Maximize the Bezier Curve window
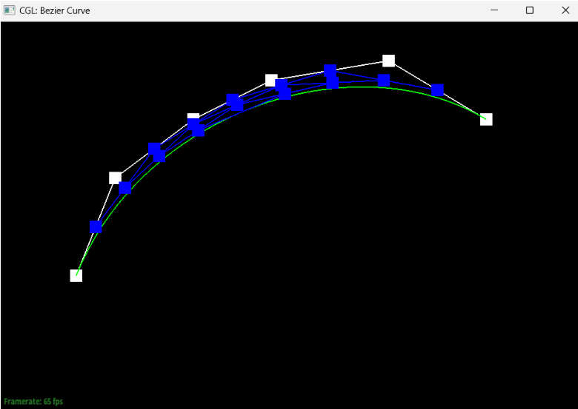 pyautogui.click(x=530, y=10)
